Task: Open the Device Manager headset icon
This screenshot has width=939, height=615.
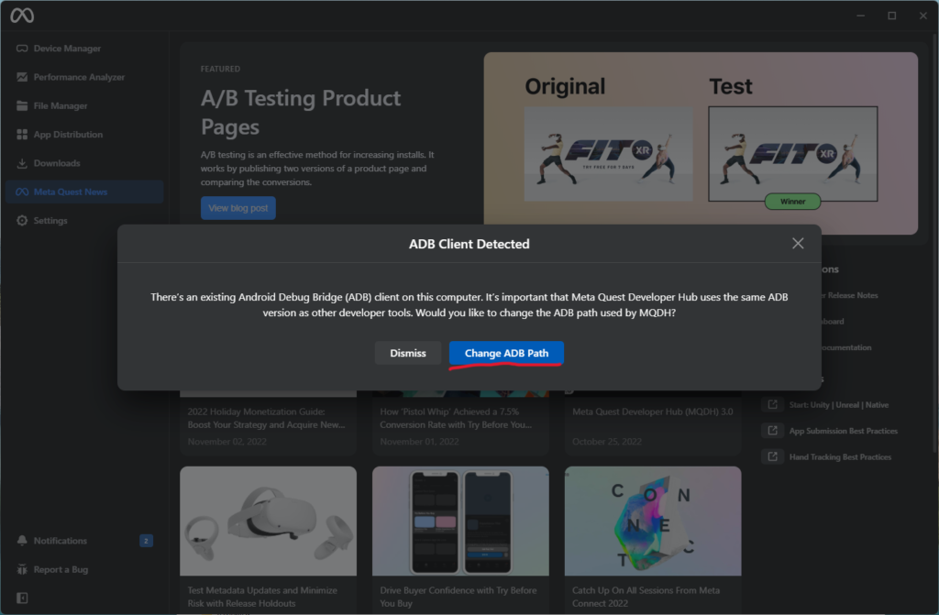Action: pyautogui.click(x=22, y=49)
